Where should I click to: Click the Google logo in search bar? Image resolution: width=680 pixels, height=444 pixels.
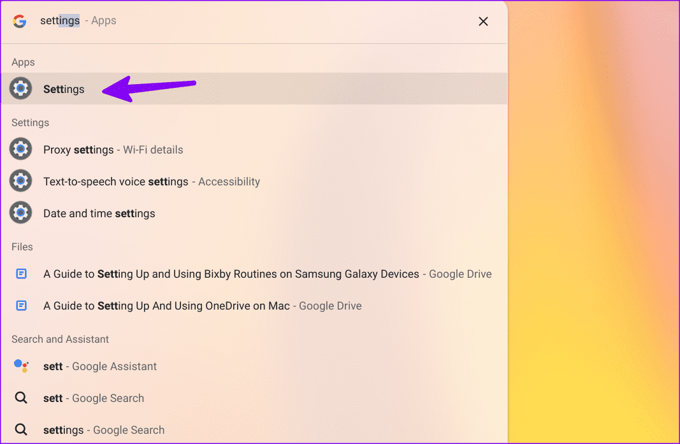tap(20, 21)
